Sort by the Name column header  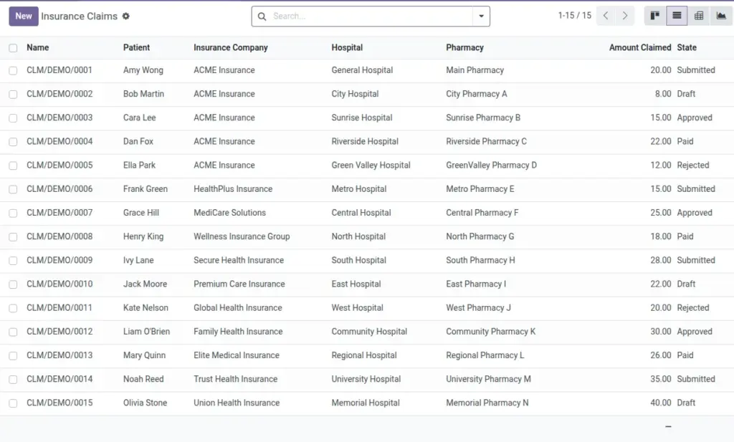click(x=37, y=47)
